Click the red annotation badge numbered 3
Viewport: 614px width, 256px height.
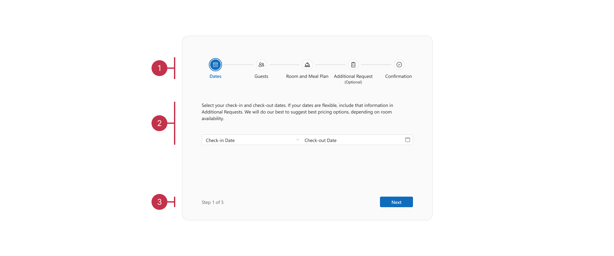tap(159, 202)
